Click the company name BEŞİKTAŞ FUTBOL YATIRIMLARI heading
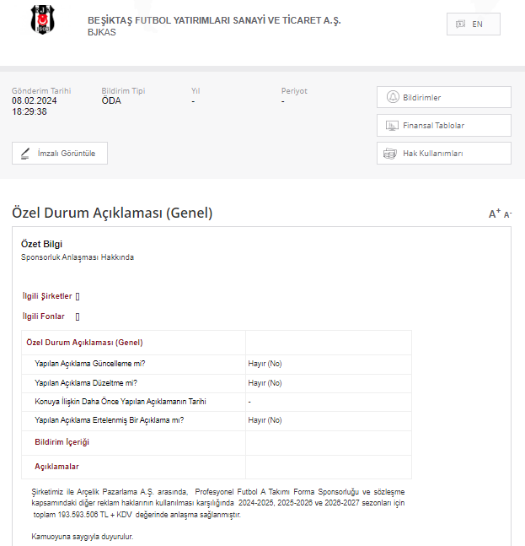The width and height of the screenshot is (525, 546). 214,20
